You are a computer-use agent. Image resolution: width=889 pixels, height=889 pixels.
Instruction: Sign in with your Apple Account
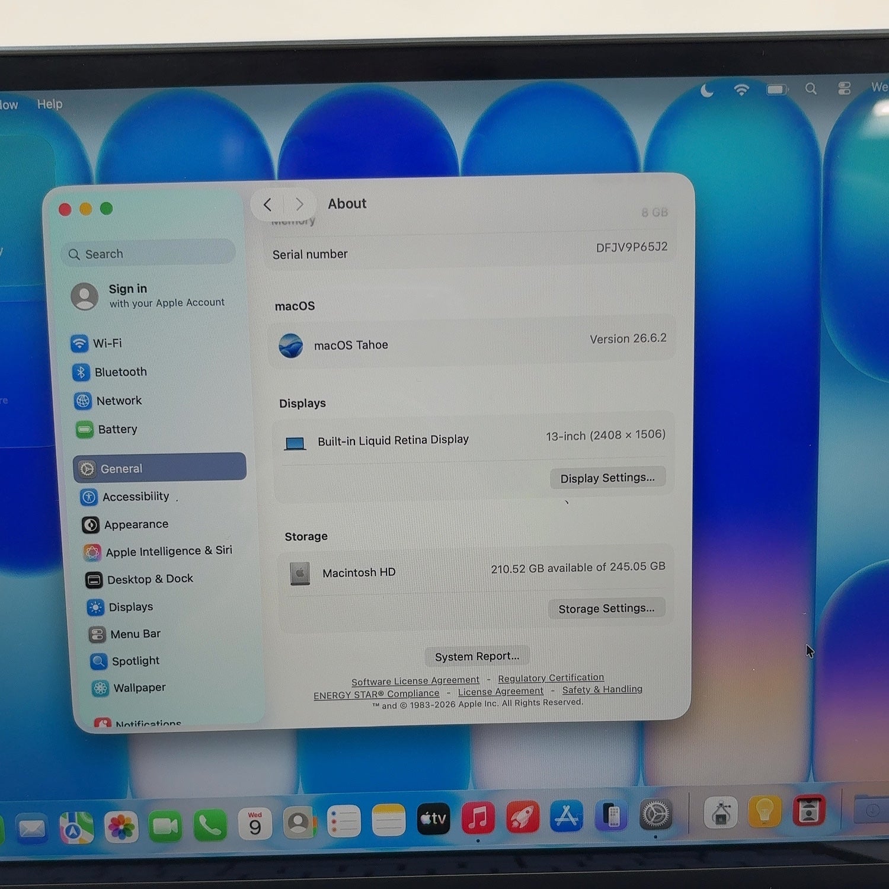(x=148, y=296)
